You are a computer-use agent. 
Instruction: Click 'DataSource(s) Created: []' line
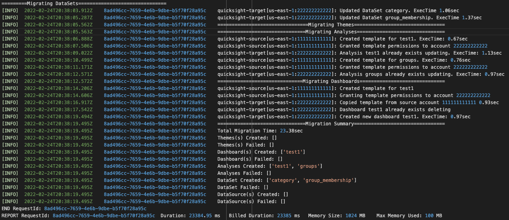pyautogui.click(x=253, y=194)
